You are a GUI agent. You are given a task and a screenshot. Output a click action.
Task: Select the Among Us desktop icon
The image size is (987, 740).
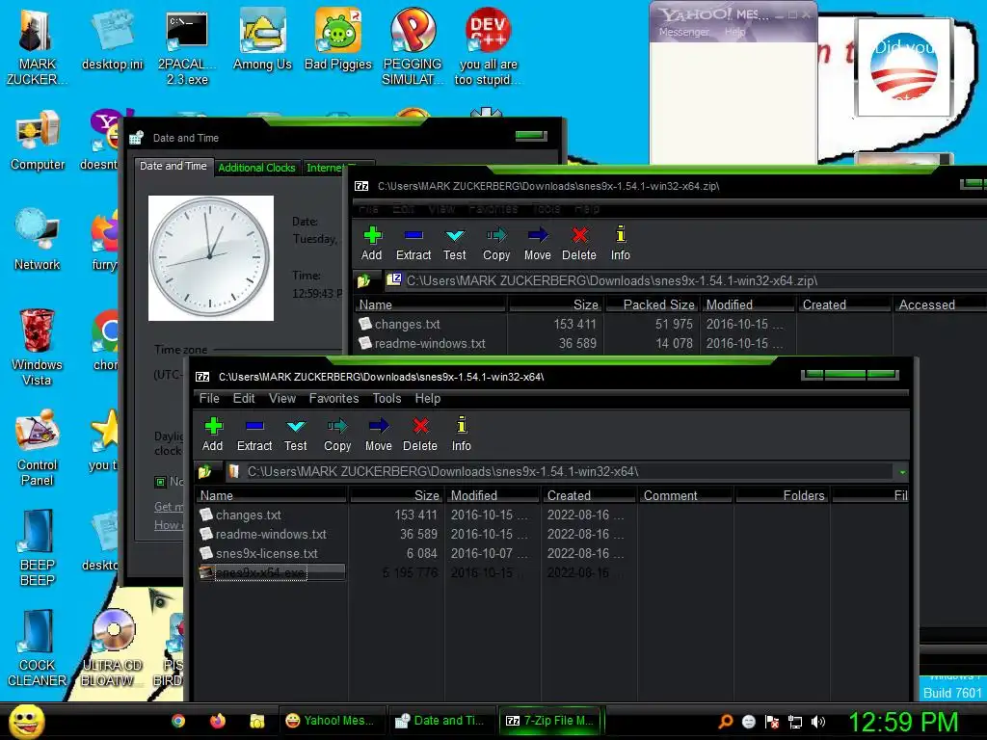[262, 39]
